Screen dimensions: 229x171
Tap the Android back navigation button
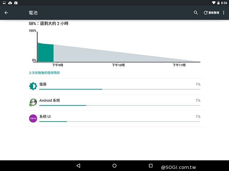click(78, 166)
